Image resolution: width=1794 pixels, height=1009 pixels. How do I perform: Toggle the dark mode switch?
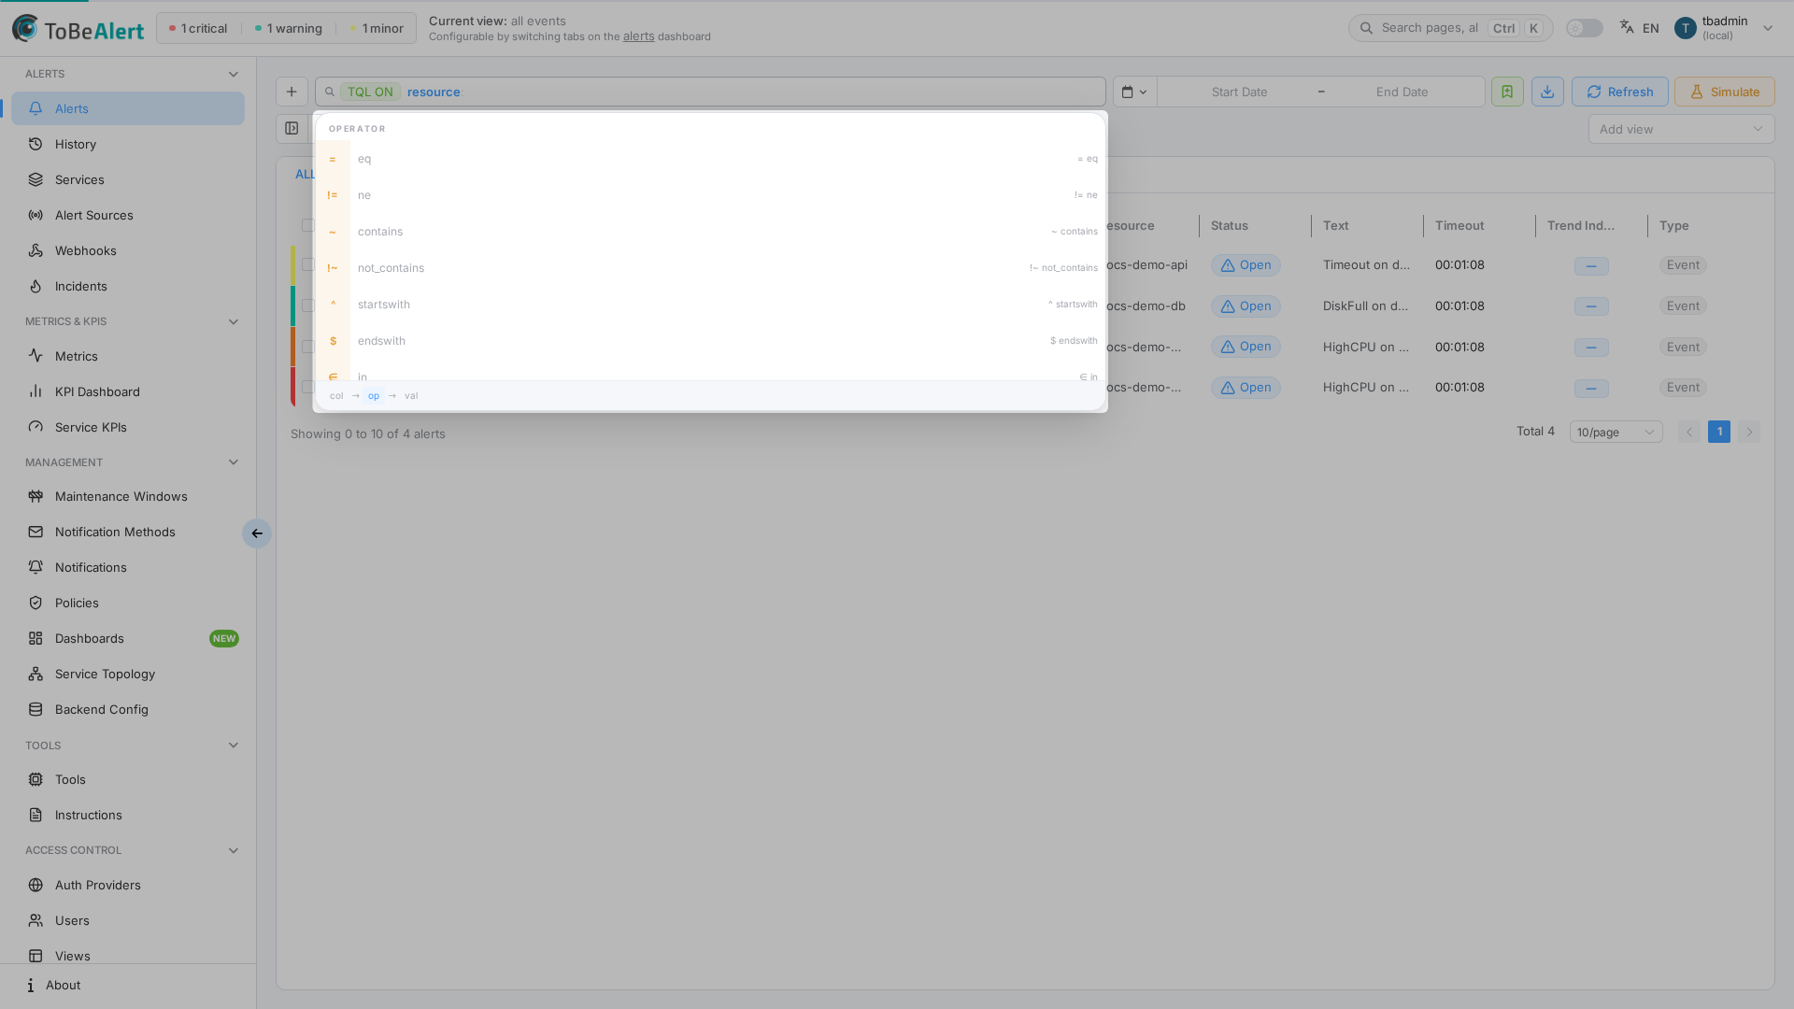(1585, 28)
